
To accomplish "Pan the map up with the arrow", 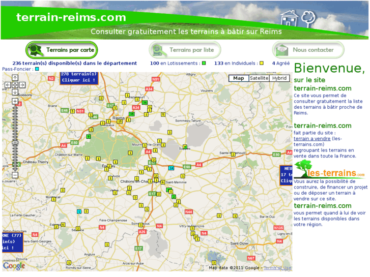I will click(x=15, y=78).
